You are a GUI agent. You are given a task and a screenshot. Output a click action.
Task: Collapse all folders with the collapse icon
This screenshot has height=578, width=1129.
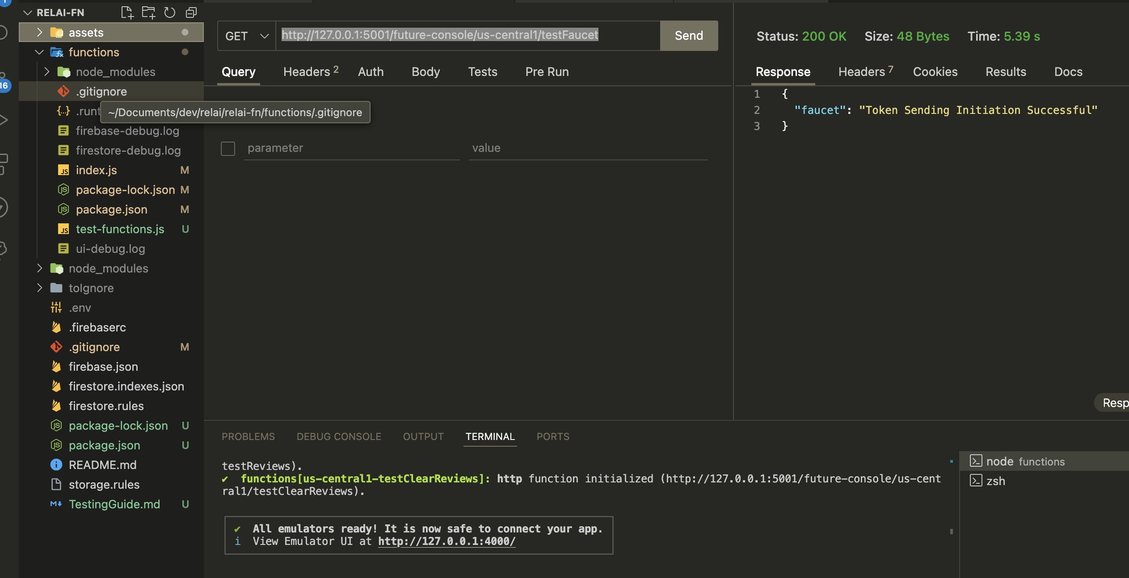pos(191,13)
